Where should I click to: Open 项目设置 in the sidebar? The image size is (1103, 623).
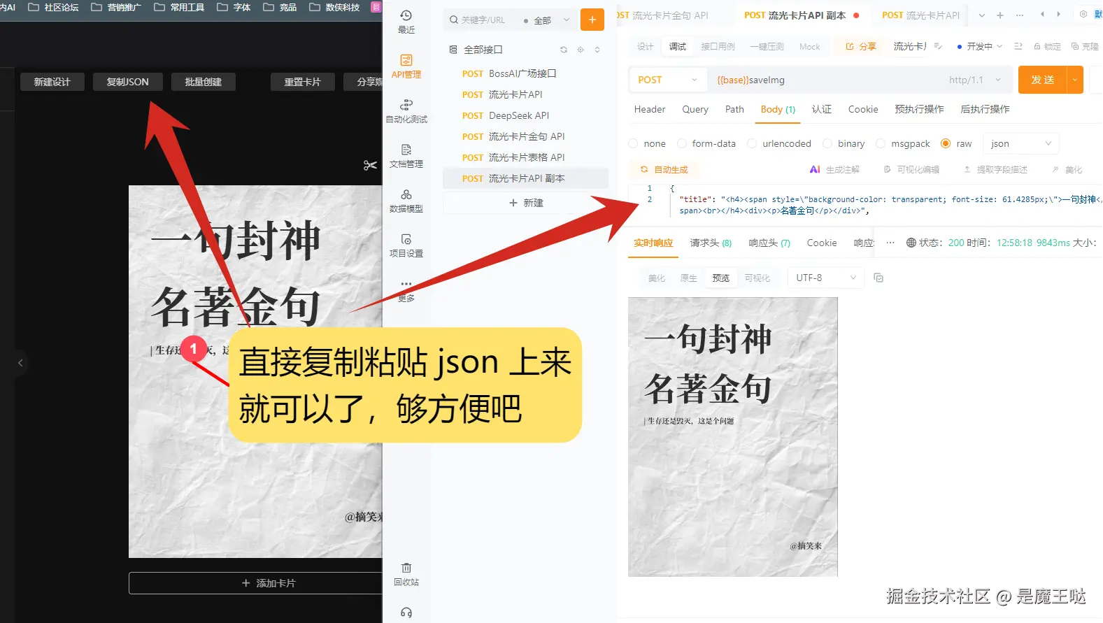click(406, 245)
